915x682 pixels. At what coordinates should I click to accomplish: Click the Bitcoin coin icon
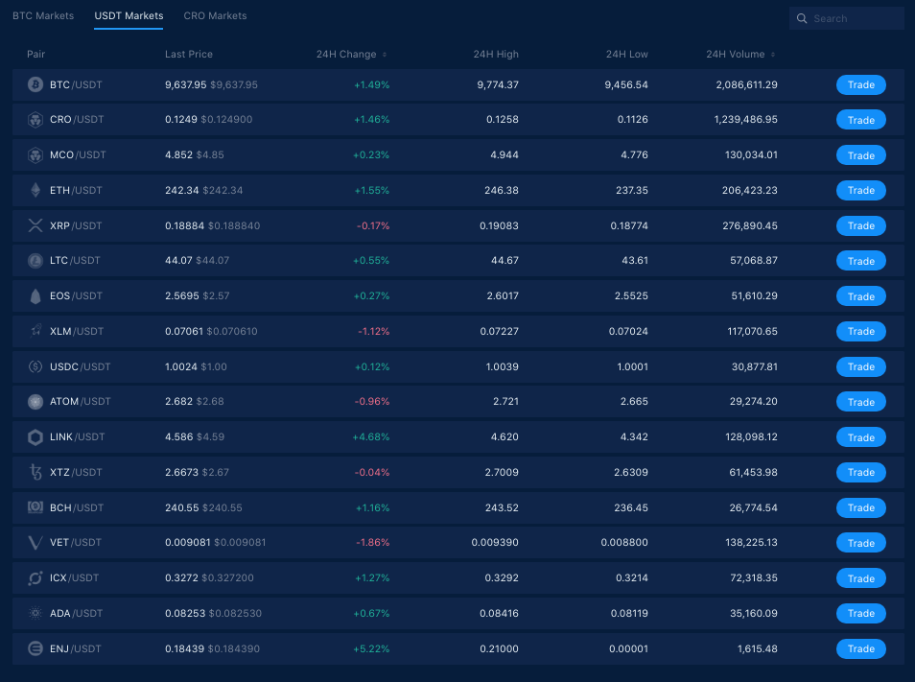coord(35,84)
